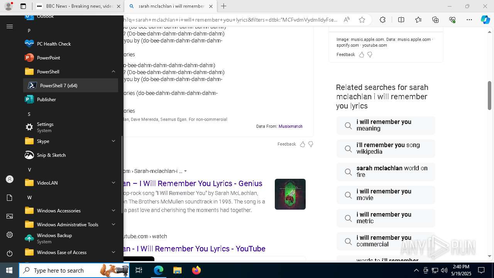Image resolution: width=494 pixels, height=278 pixels.
Task: Open Pictures icon in Start rail
Action: click(x=10, y=216)
